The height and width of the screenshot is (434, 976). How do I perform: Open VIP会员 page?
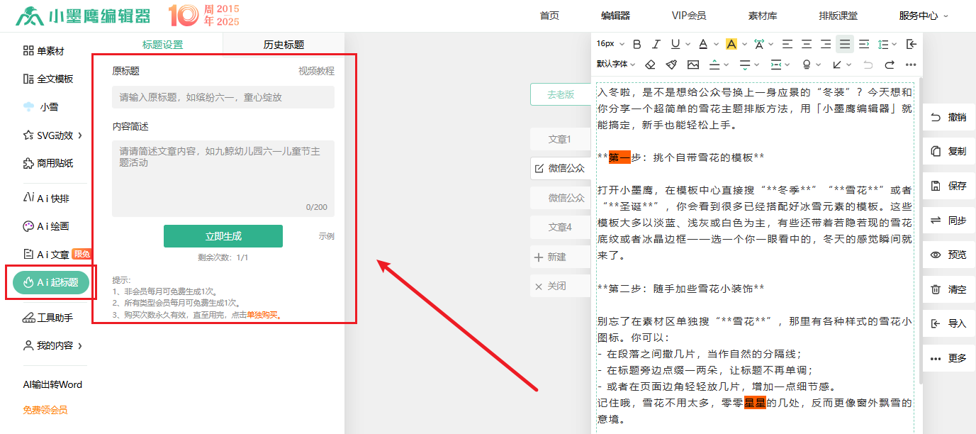(x=689, y=16)
